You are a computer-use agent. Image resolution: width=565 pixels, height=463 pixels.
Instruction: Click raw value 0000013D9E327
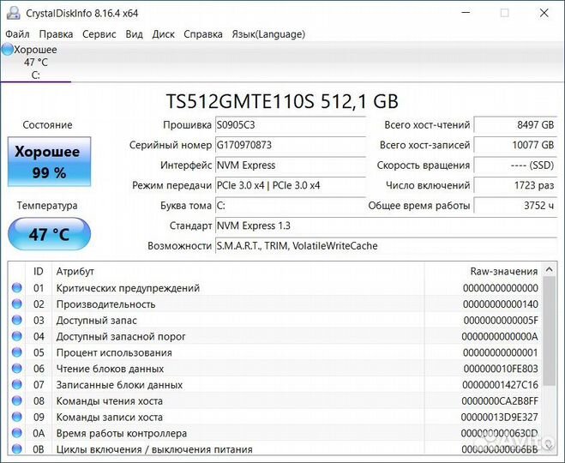pyautogui.click(x=500, y=418)
